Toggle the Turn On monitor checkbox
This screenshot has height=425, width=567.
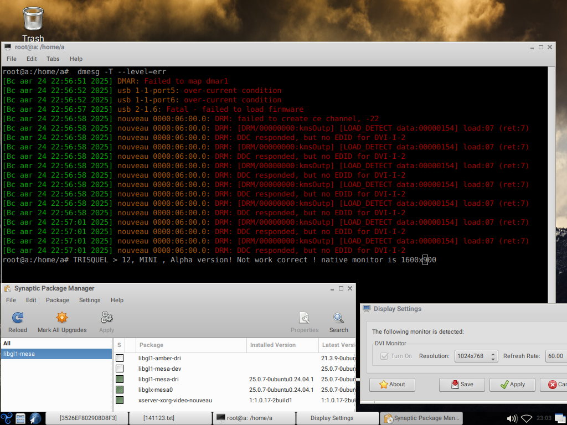[x=384, y=356]
